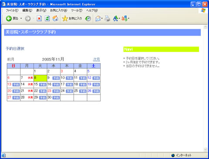This screenshot has width=209, height=159.
Task: Refresh the page with green arrows icon
Action: click(47, 18)
